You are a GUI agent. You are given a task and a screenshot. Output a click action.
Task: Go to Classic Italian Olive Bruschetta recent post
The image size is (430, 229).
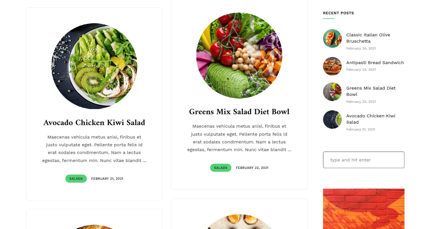pos(368,38)
